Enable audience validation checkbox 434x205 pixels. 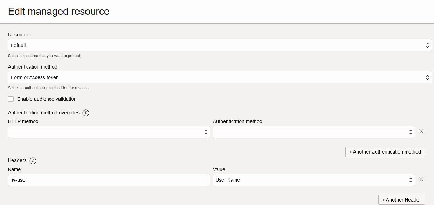click(x=11, y=99)
